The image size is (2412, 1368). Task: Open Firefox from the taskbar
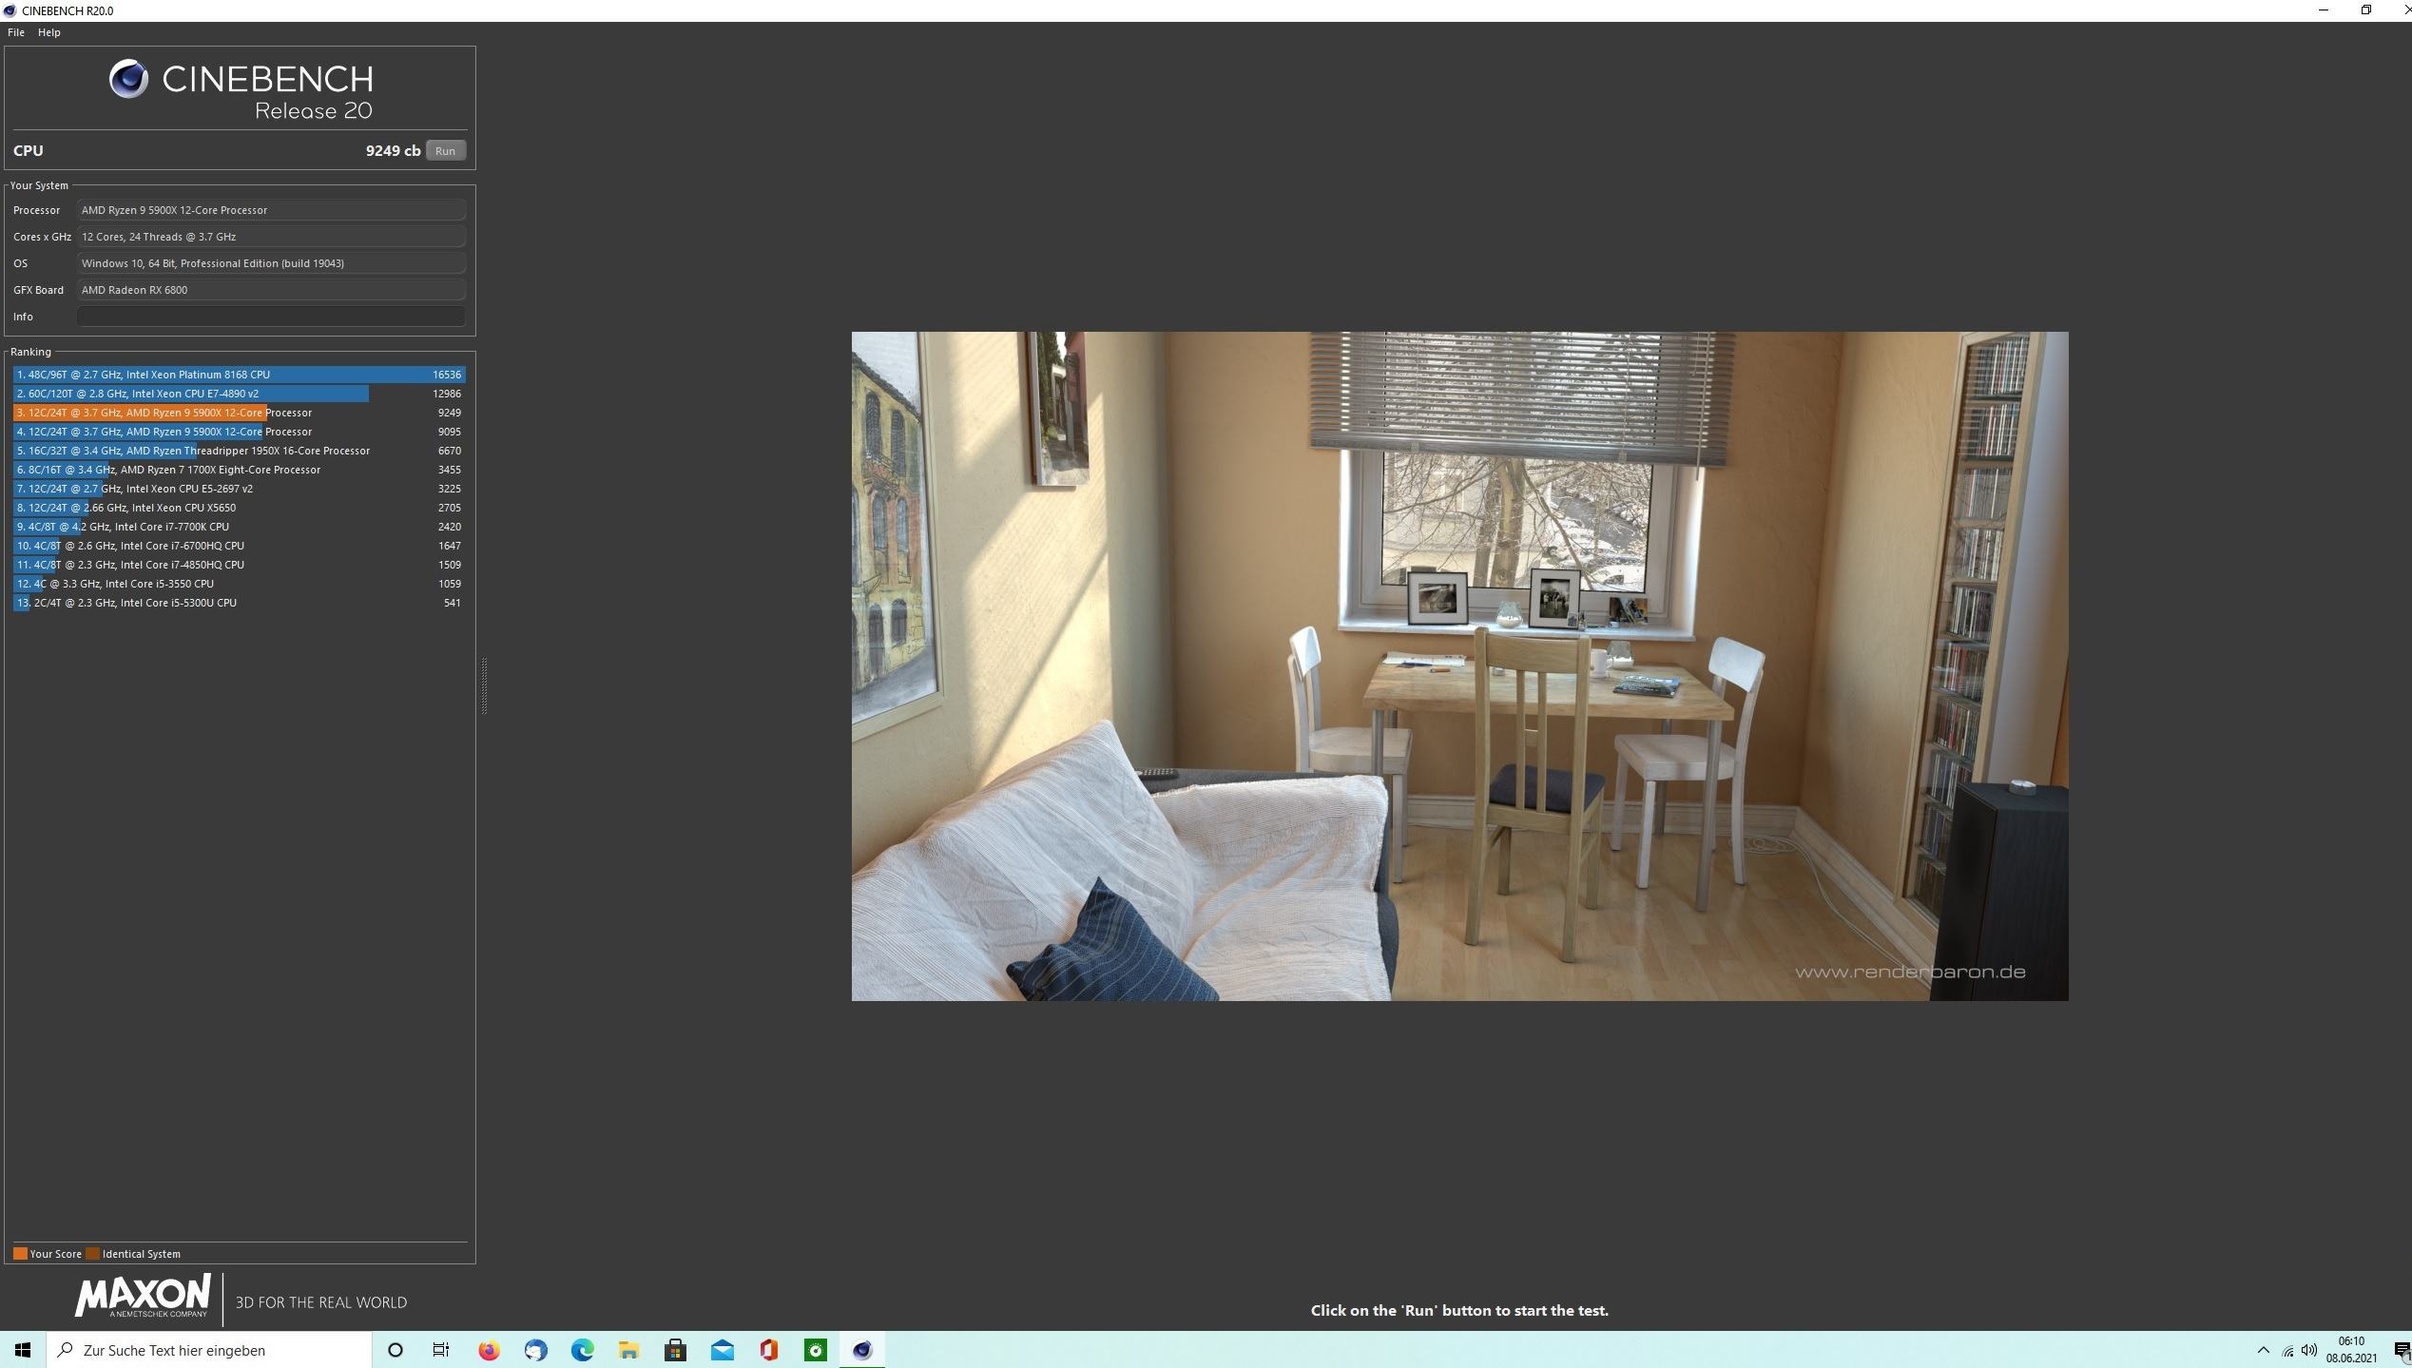(x=489, y=1350)
